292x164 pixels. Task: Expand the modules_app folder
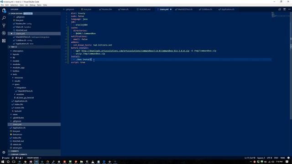point(18,68)
